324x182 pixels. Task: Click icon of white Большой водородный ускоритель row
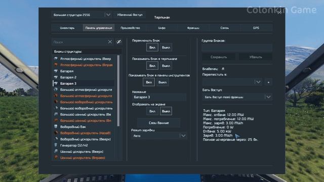(x=56, y=108)
